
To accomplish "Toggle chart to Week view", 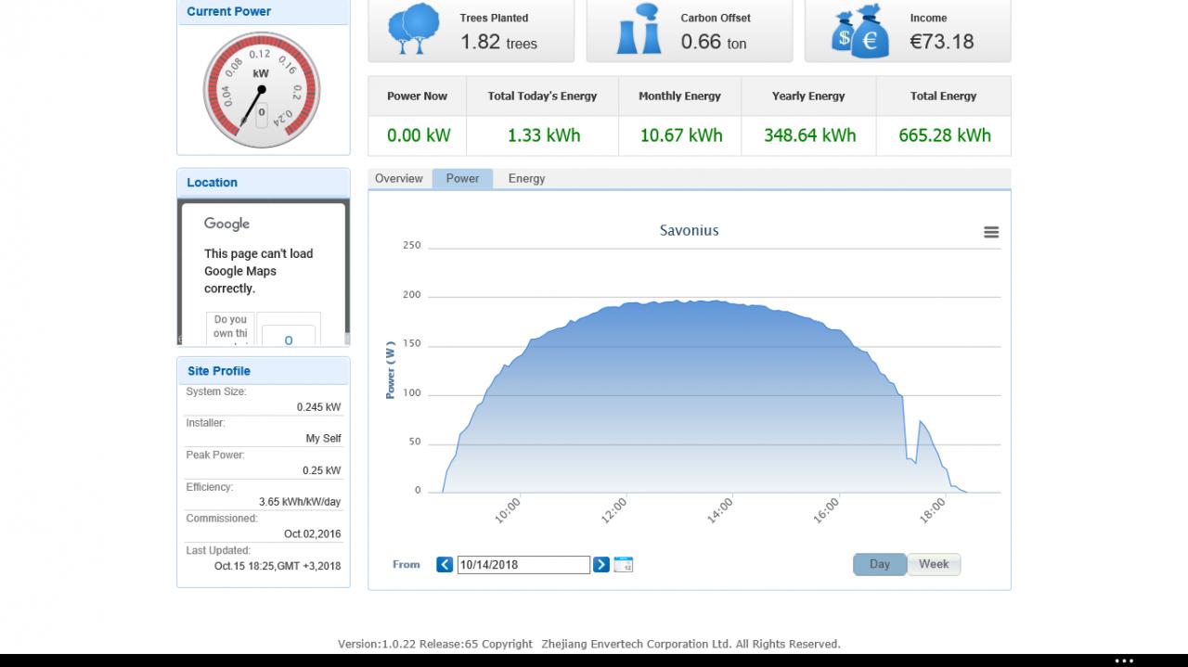I will tap(934, 564).
